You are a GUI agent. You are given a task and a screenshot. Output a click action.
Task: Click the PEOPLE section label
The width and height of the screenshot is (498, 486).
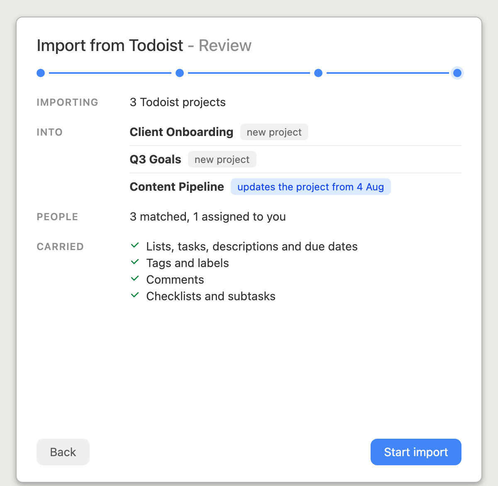coord(58,217)
